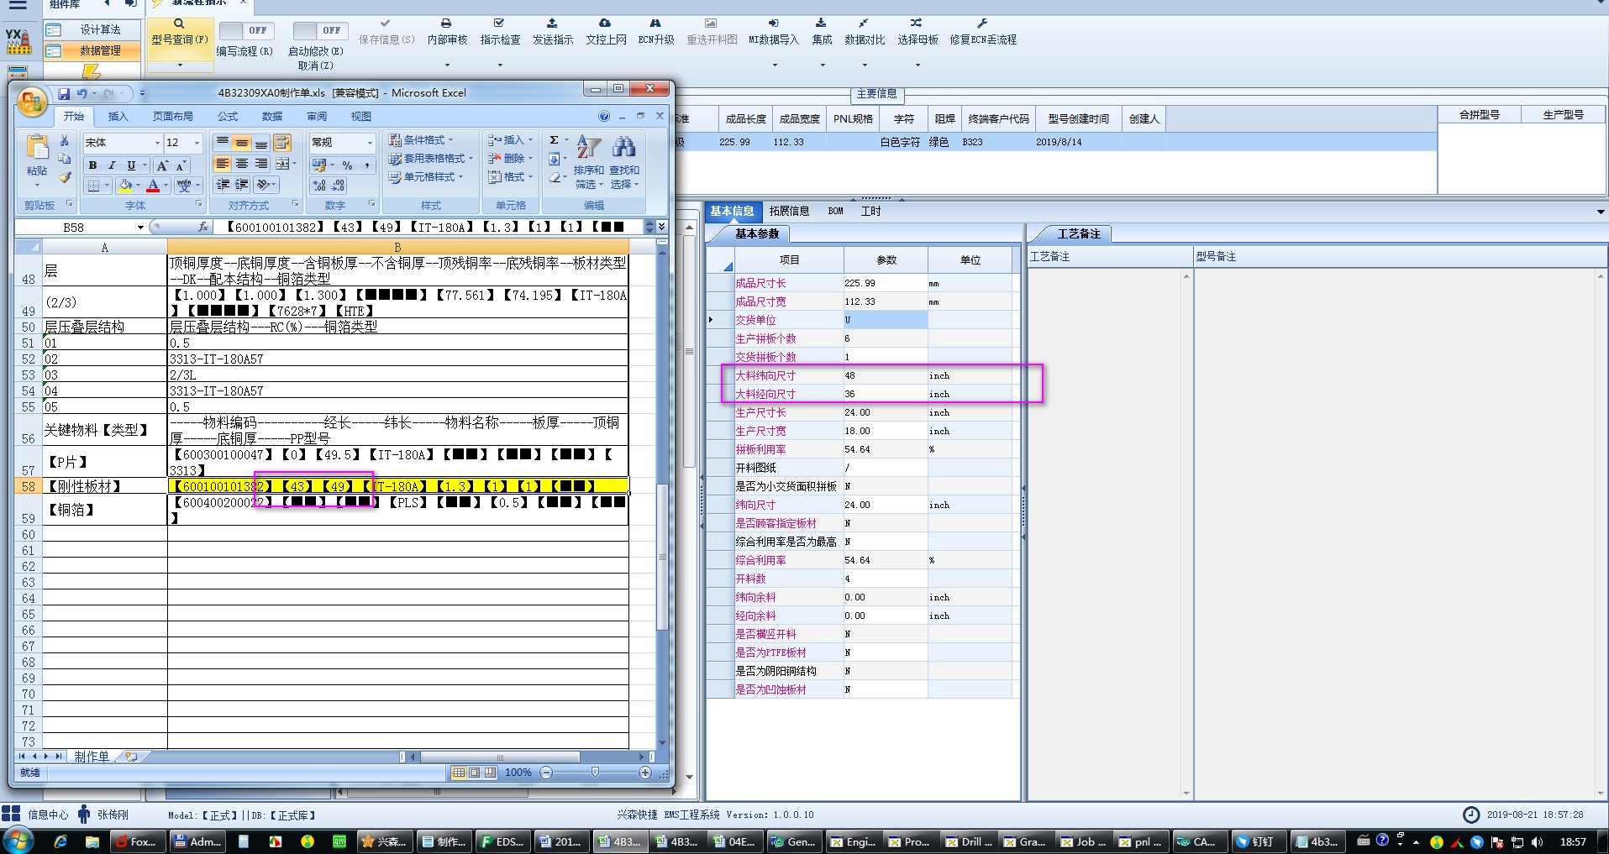Click the Cut scissors icon in Excel

65,140
